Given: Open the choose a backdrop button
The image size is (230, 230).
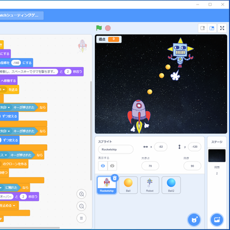Looking at the screenshot, I should tap(217, 220).
